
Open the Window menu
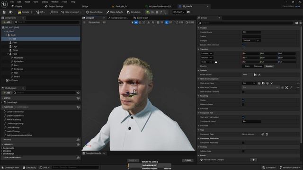click(55, 2)
